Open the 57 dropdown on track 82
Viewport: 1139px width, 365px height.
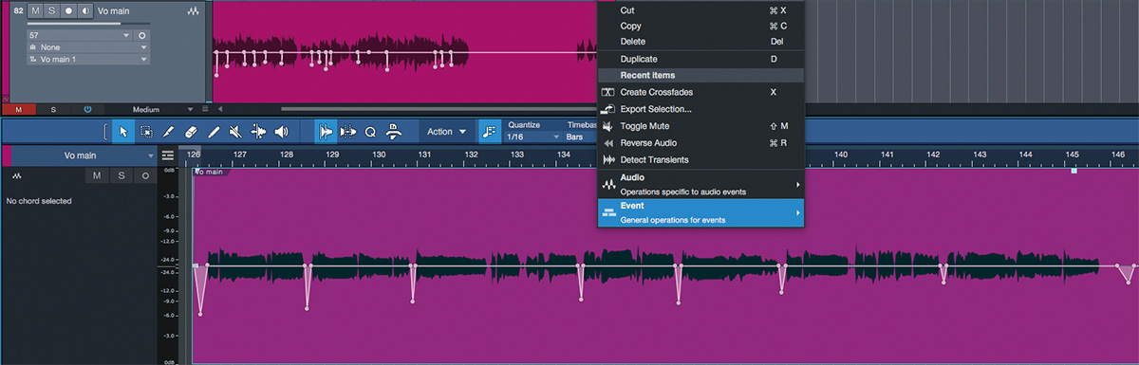pyautogui.click(x=80, y=35)
